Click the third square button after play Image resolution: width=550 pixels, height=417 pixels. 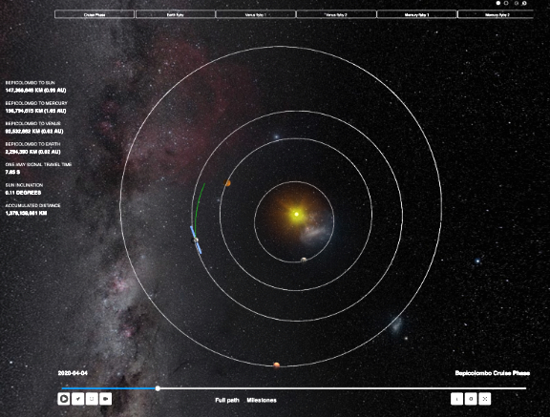click(x=92, y=399)
